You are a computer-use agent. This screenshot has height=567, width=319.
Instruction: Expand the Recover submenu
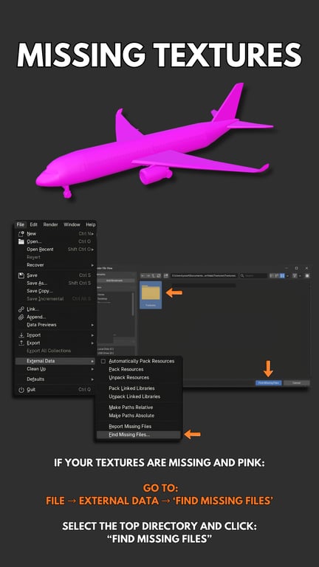[x=55, y=265]
